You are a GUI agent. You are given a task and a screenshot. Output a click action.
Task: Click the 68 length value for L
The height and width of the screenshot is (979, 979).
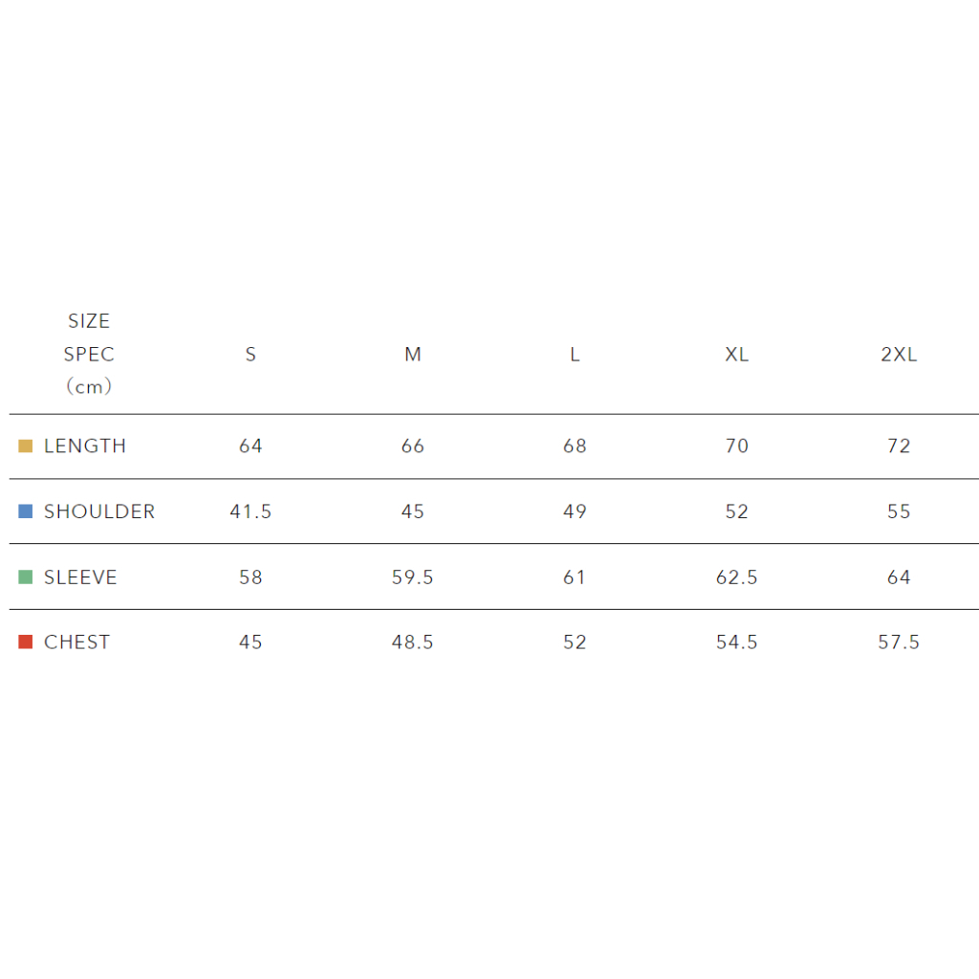pos(575,446)
